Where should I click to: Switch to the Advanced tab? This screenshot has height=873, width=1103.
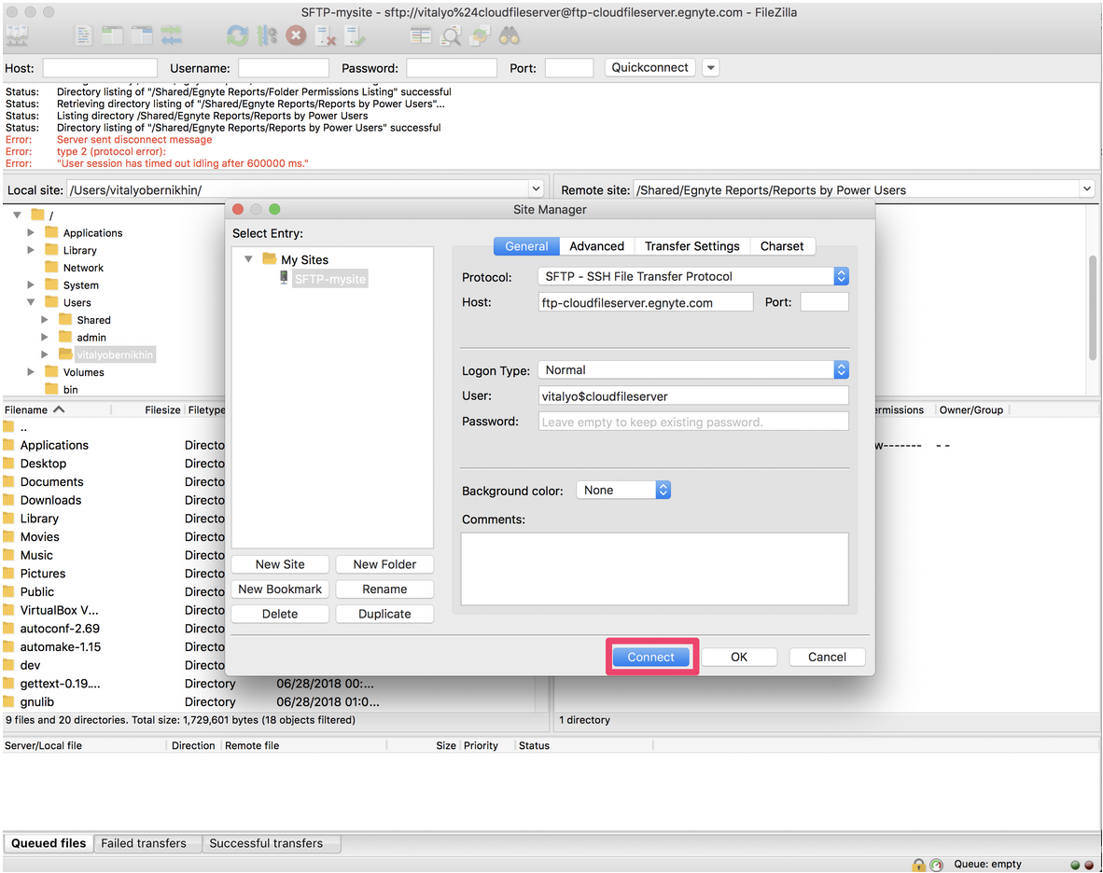(596, 246)
